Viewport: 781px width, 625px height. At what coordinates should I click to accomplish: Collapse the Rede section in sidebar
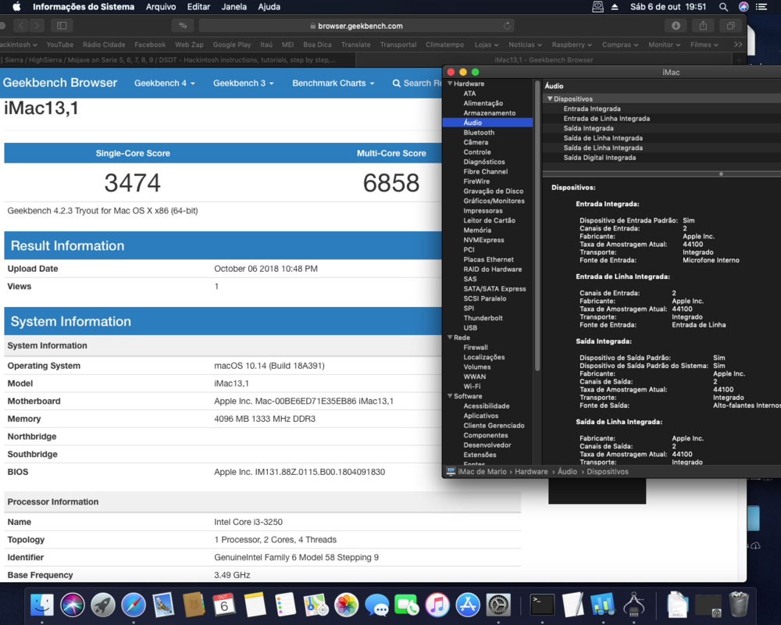[450, 337]
